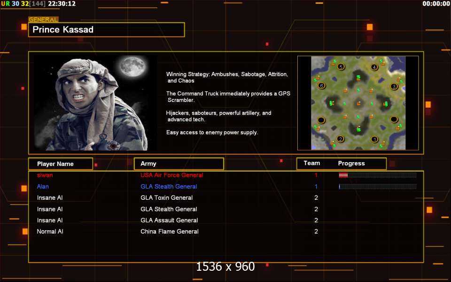Click the USA Air Force General army
This screenshot has width=451, height=282.
[172, 175]
